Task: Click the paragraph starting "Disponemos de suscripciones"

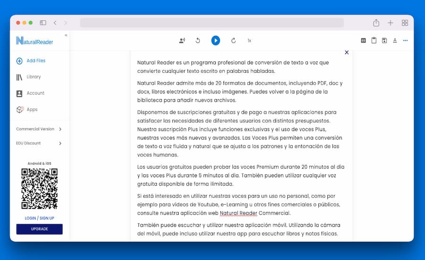Action: [x=239, y=133]
